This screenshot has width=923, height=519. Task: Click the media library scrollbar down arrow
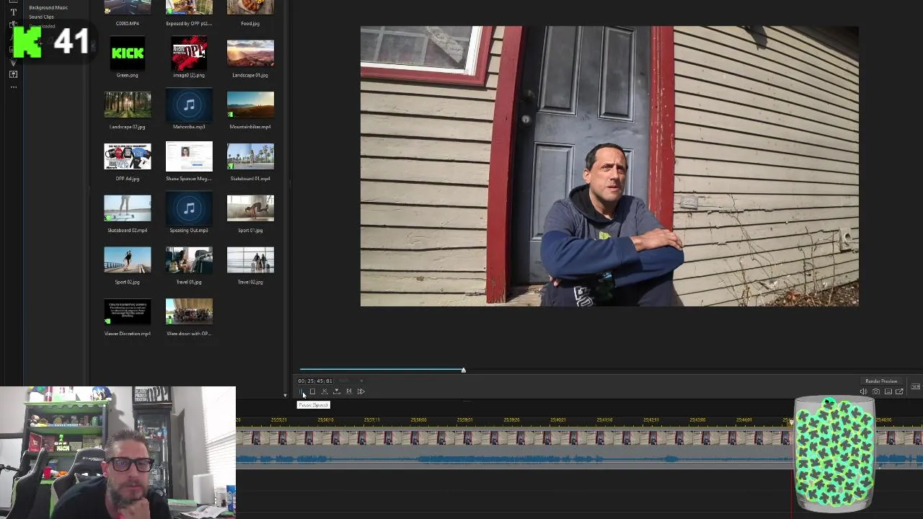284,396
